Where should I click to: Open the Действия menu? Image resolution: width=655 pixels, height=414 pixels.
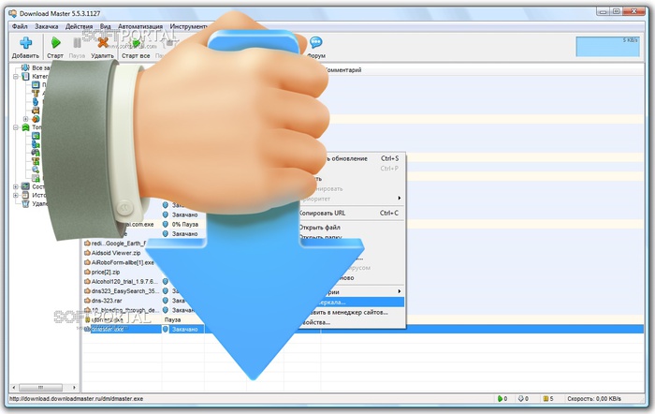tap(79, 26)
